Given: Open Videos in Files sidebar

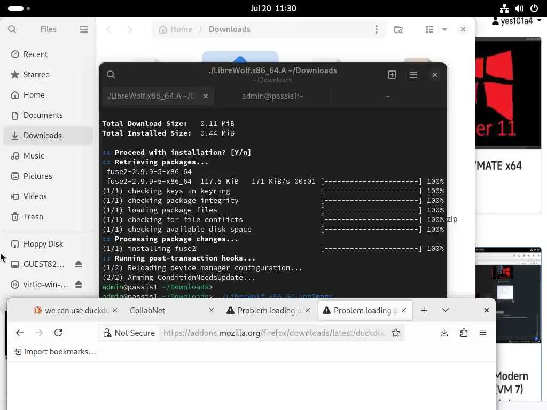Looking at the screenshot, I should click(48, 196).
